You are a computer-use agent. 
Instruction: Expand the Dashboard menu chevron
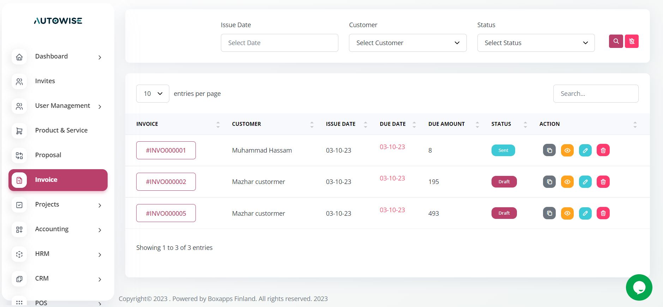click(x=100, y=57)
